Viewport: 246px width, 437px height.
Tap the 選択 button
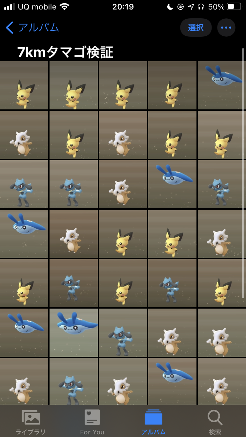(x=196, y=28)
